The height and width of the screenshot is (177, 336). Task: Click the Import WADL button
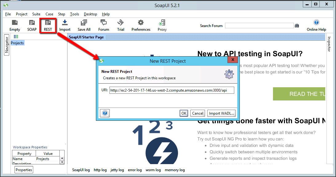pyautogui.click(x=221, y=113)
